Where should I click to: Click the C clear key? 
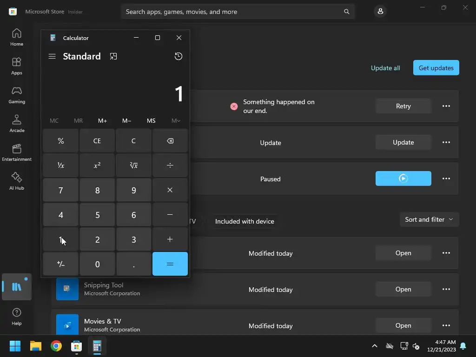click(133, 141)
